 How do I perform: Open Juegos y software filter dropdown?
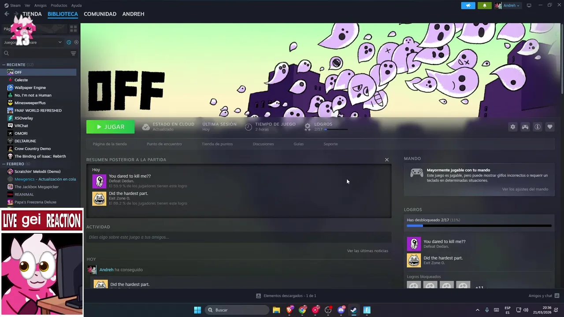coord(33,42)
